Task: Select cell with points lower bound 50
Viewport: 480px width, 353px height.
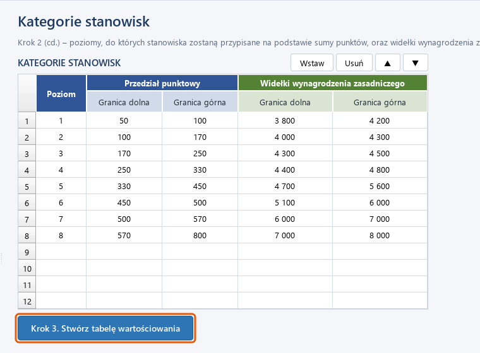Action: coord(124,121)
